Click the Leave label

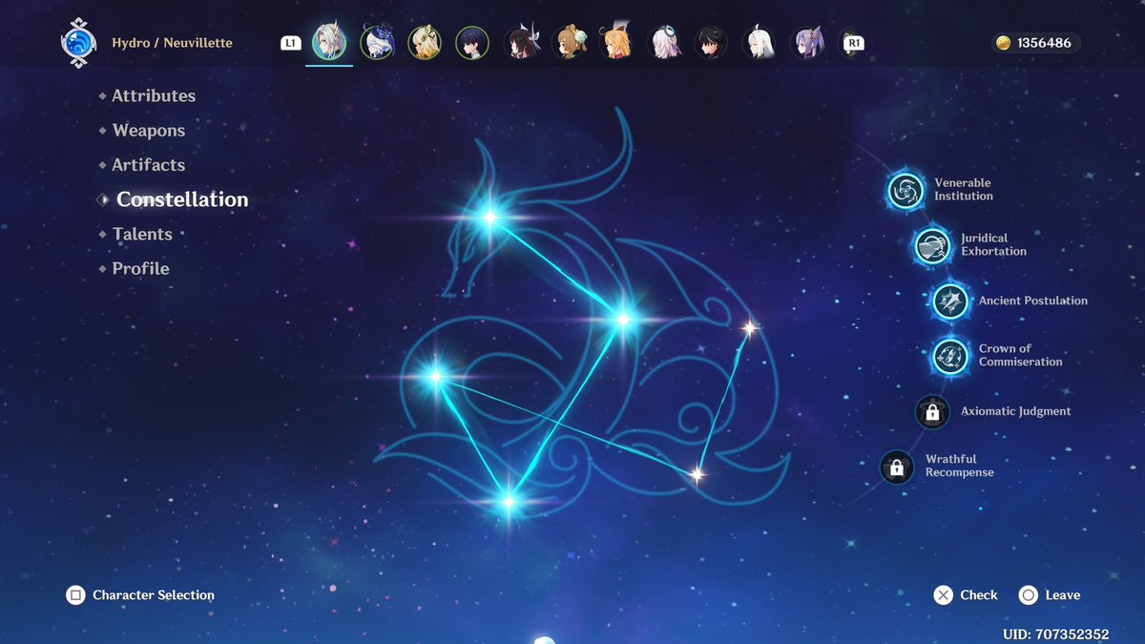(1063, 595)
